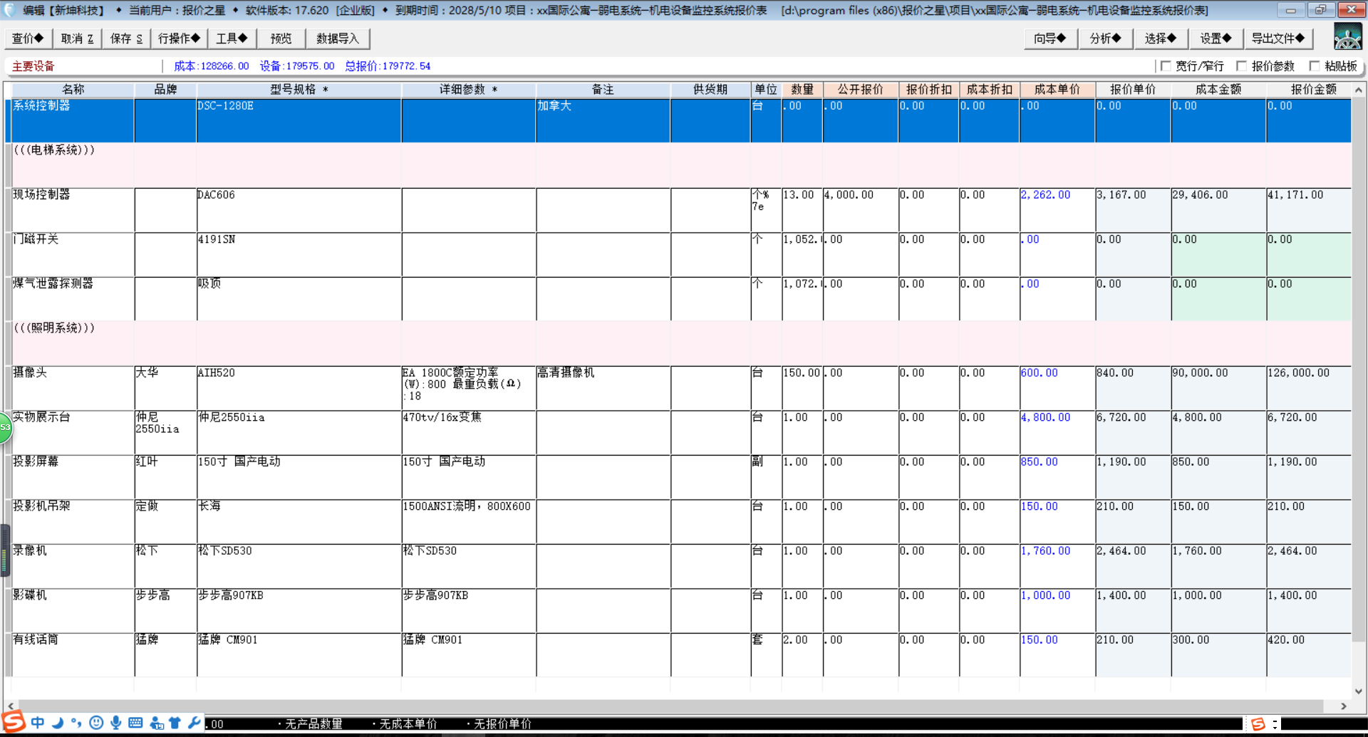This screenshot has height=737, width=1368.
Task: Open the wrench toolbox icon
Action: 195,723
